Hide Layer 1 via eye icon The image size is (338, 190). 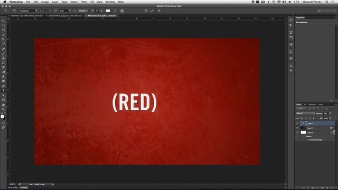297,128
